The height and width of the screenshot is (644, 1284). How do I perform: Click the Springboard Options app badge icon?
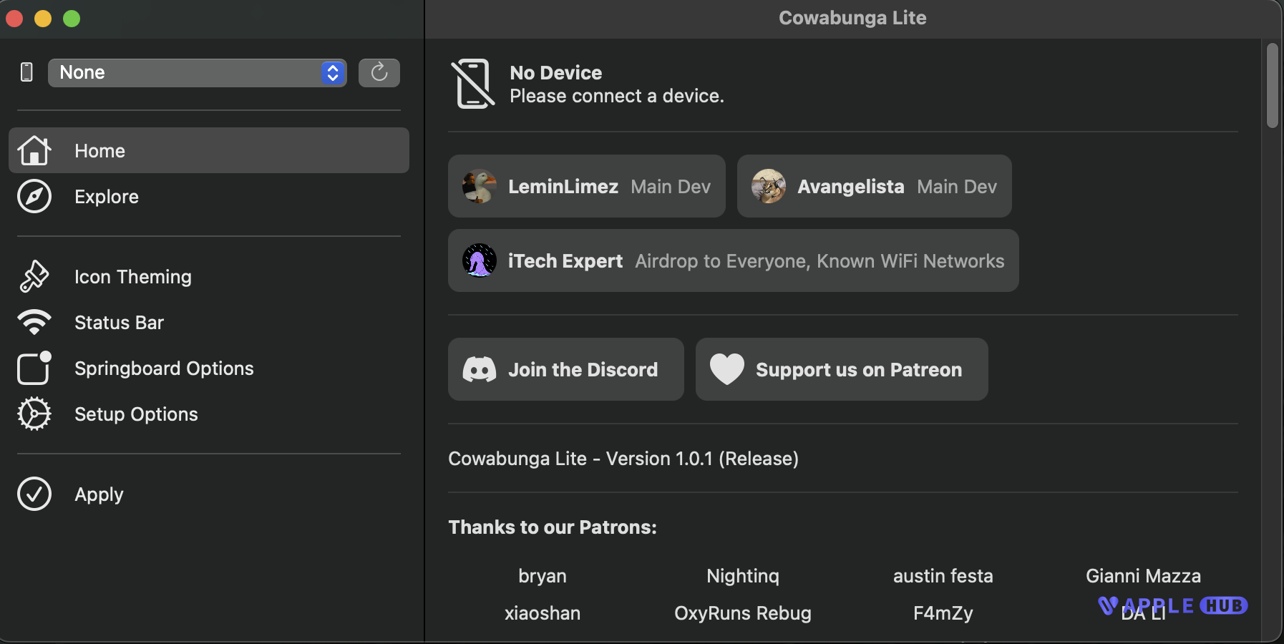[34, 369]
